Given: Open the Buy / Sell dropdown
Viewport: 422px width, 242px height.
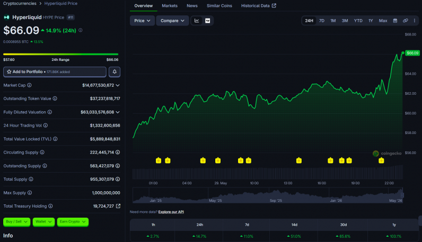Looking at the screenshot, I should click(16, 222).
